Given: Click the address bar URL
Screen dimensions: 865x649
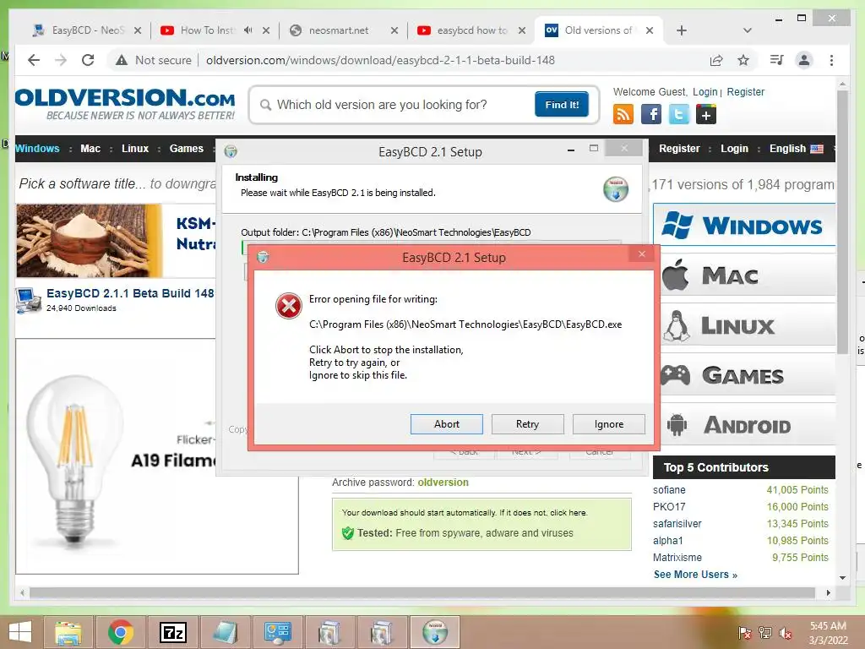Looking at the screenshot, I should pyautogui.click(x=380, y=60).
